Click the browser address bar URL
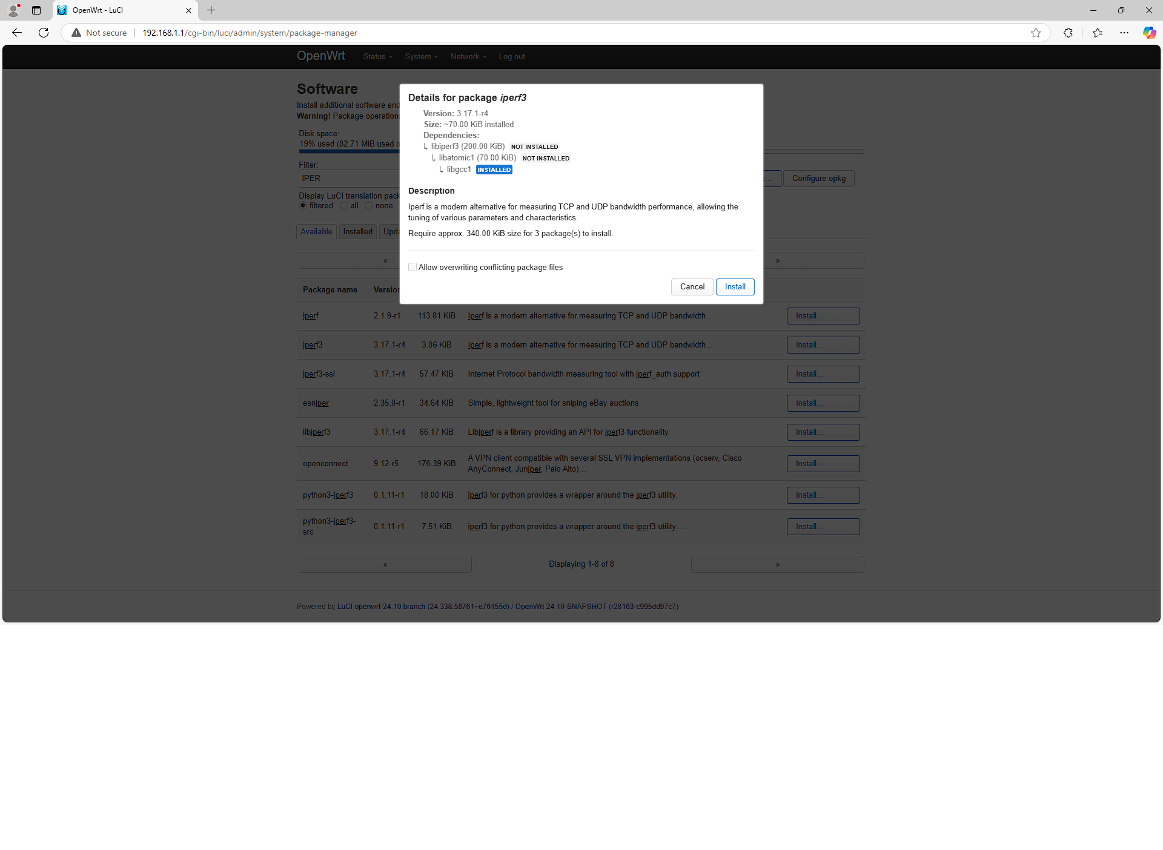Screen dimensions: 1163x850 [250, 33]
